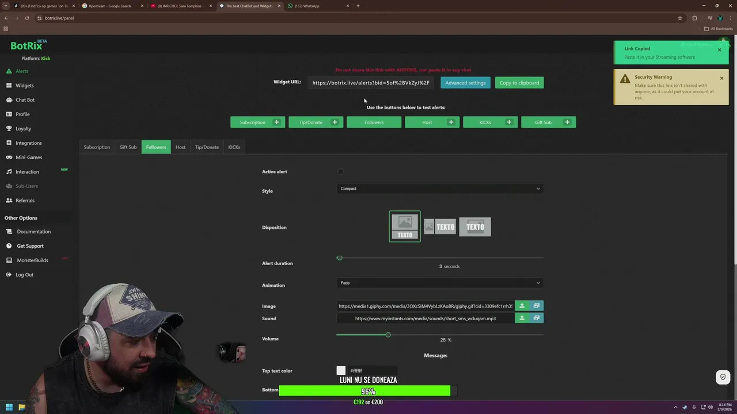Adjust the Alert duration slider

pos(340,258)
